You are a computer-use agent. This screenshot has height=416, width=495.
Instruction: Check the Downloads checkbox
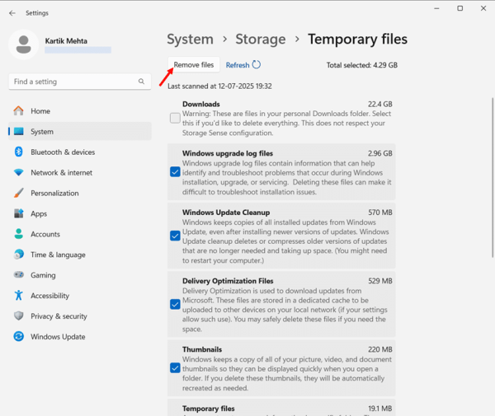[175, 118]
